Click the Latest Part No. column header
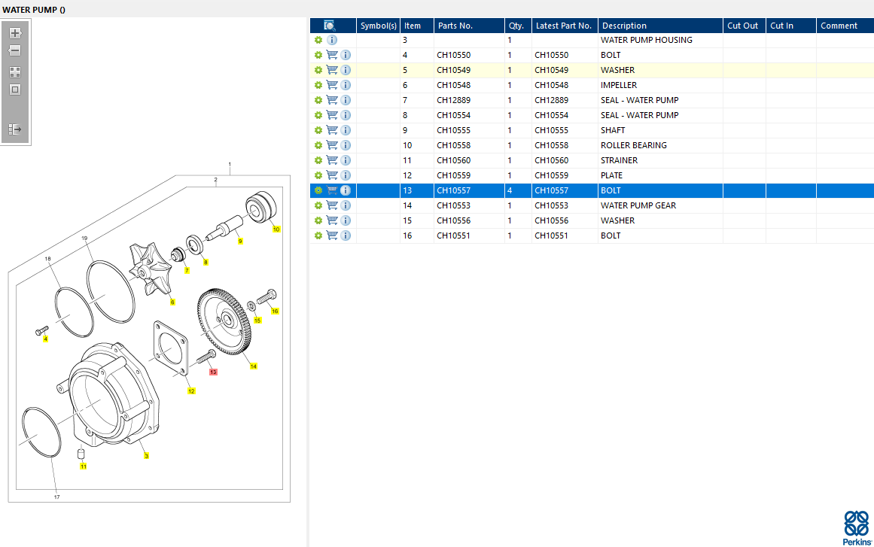 pos(563,26)
